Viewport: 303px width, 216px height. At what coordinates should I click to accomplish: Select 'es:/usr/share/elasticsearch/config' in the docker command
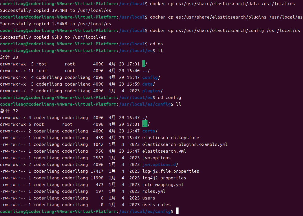coord(220,31)
